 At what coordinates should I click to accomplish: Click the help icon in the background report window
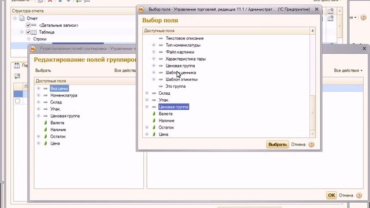(x=364, y=17)
